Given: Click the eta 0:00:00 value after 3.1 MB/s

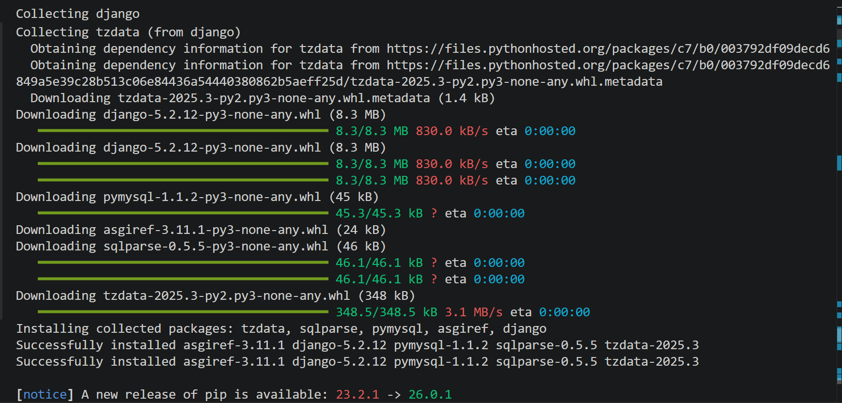Looking at the screenshot, I should 564,312.
